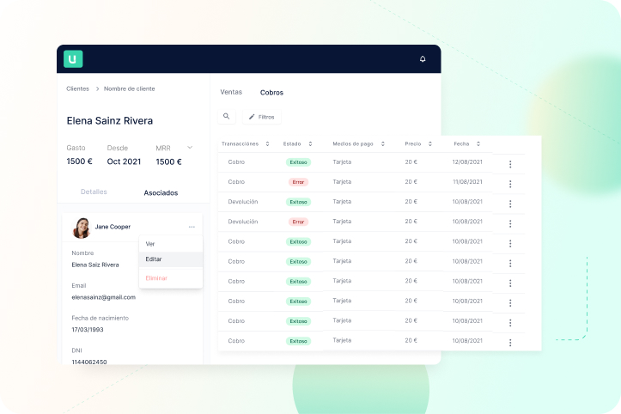This screenshot has width=621, height=414.
Task: Choose Eliminar in the context menu
Action: click(x=171, y=278)
